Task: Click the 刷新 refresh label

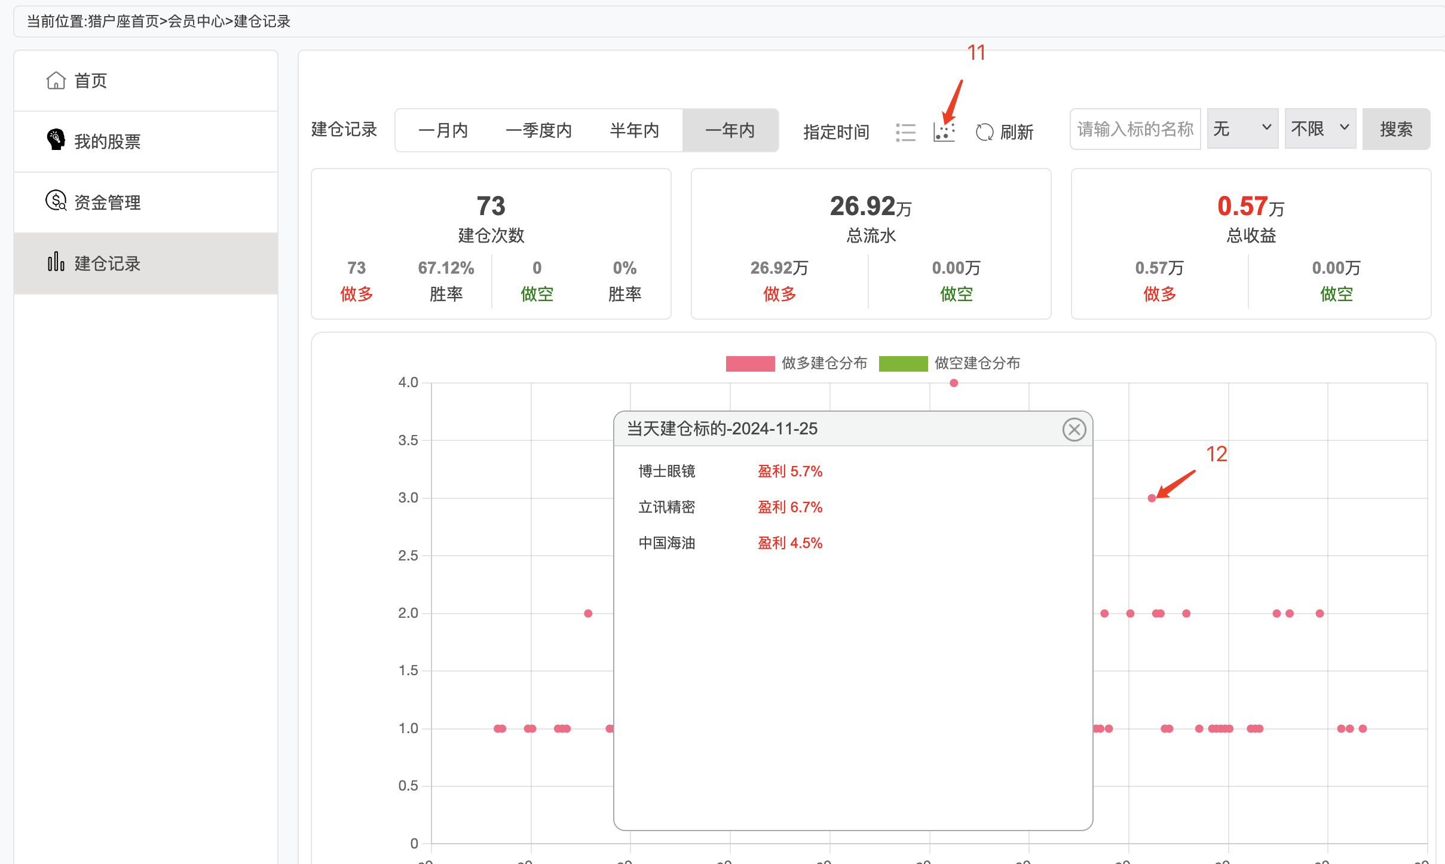Action: (1017, 132)
